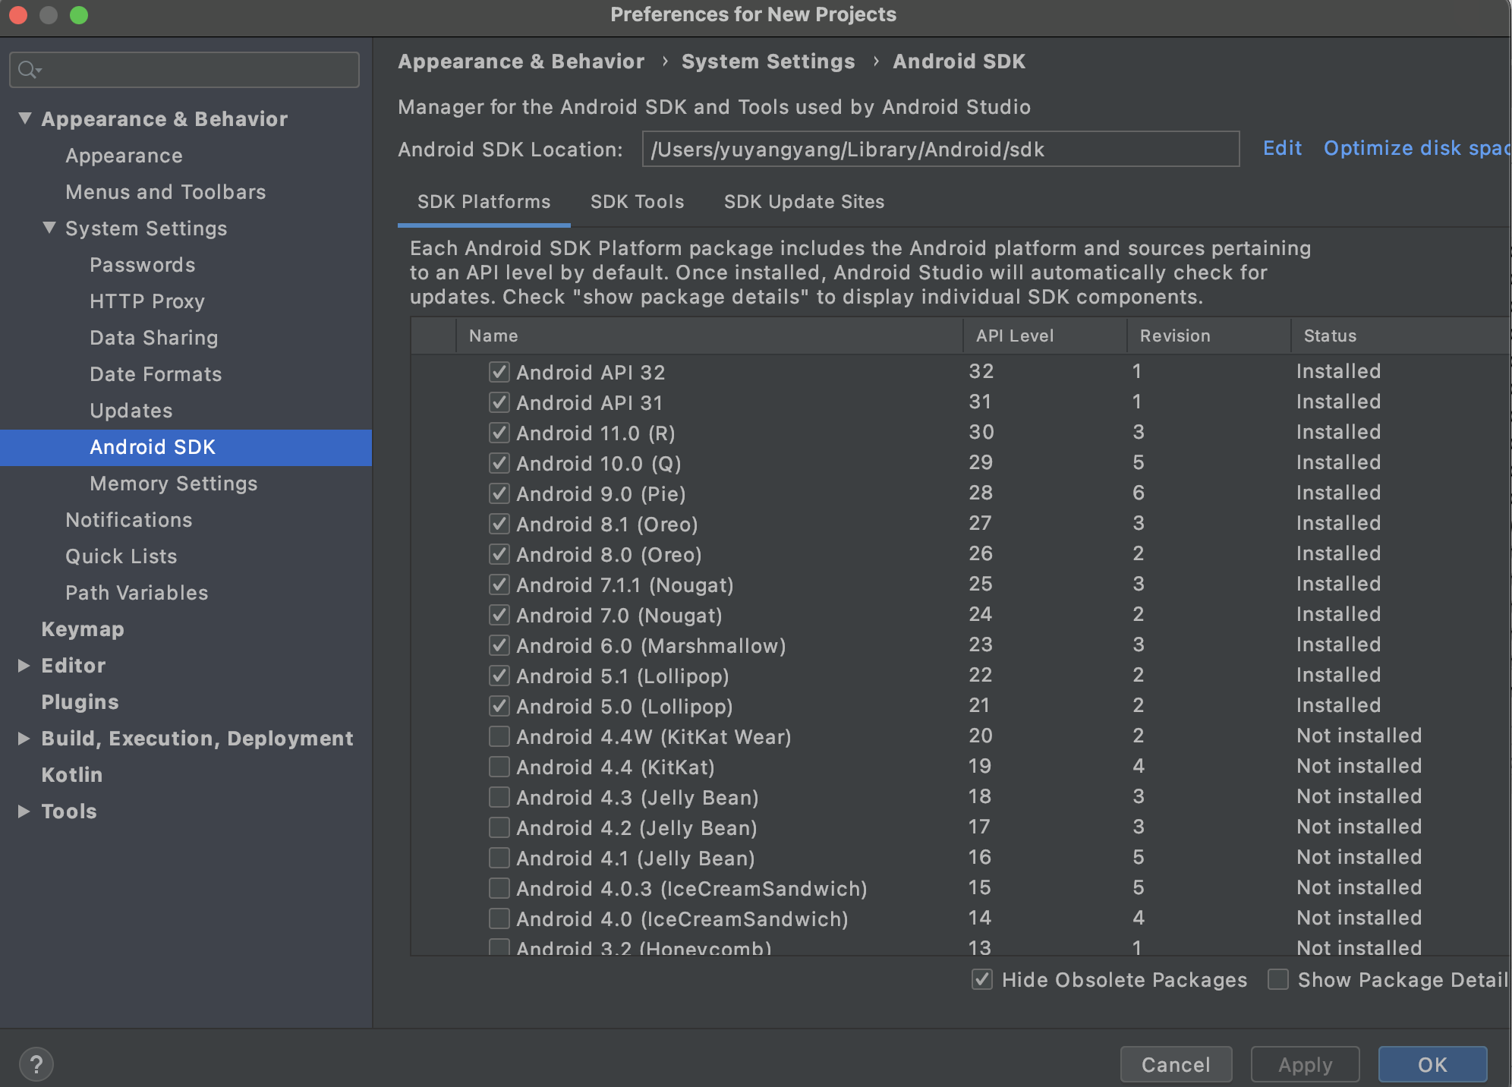Image resolution: width=1512 pixels, height=1087 pixels.
Task: Switch to the SDK Tools tab
Action: (637, 202)
